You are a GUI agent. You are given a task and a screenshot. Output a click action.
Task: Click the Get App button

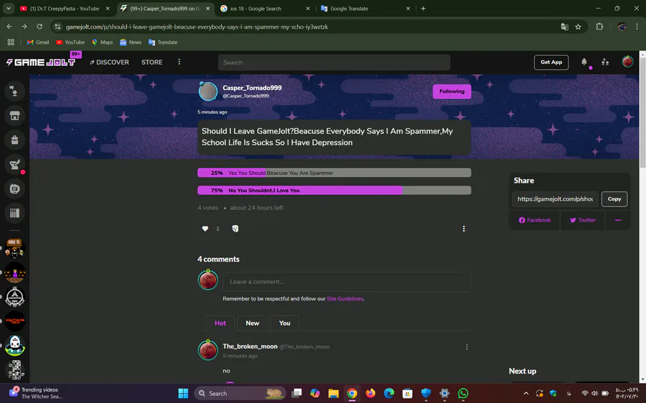pyautogui.click(x=551, y=62)
